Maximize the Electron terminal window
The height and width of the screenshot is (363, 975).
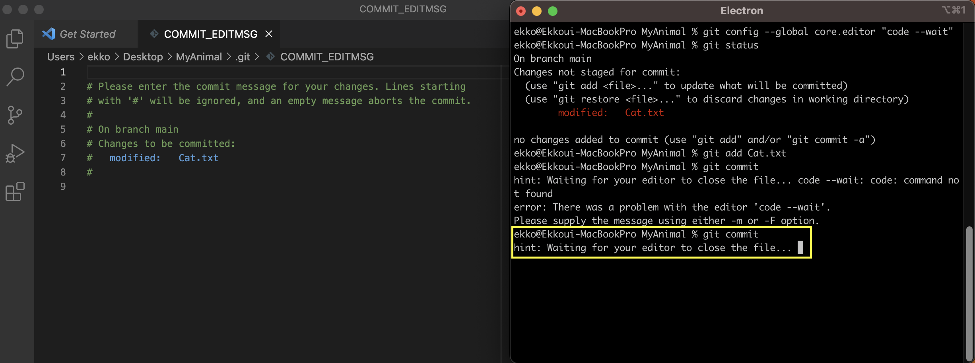[553, 11]
